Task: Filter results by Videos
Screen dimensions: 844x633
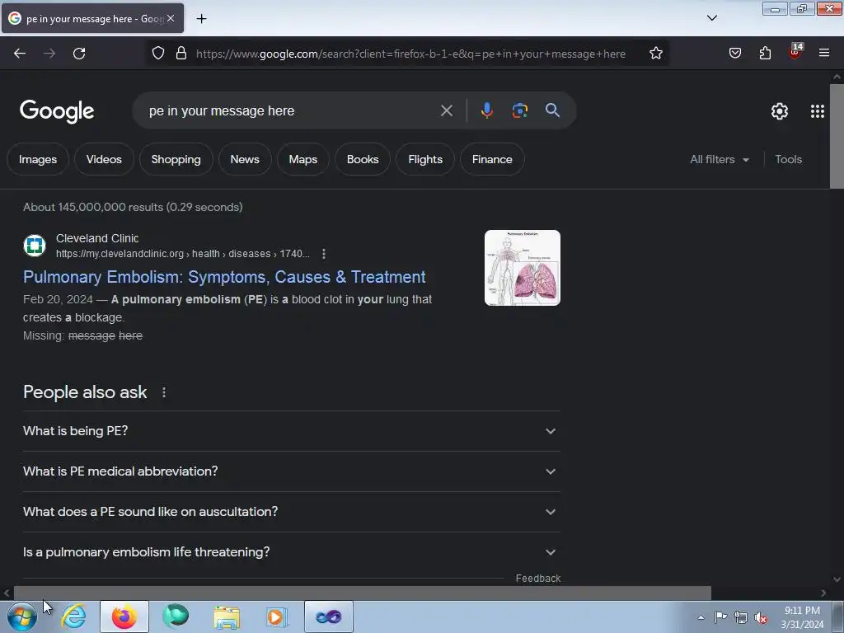Action: point(104,159)
